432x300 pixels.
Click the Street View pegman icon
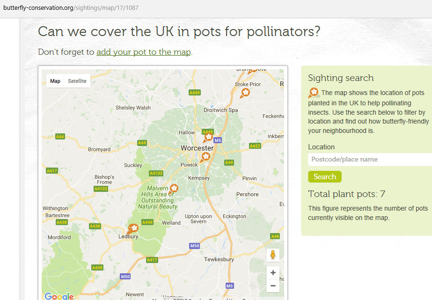[x=273, y=255]
